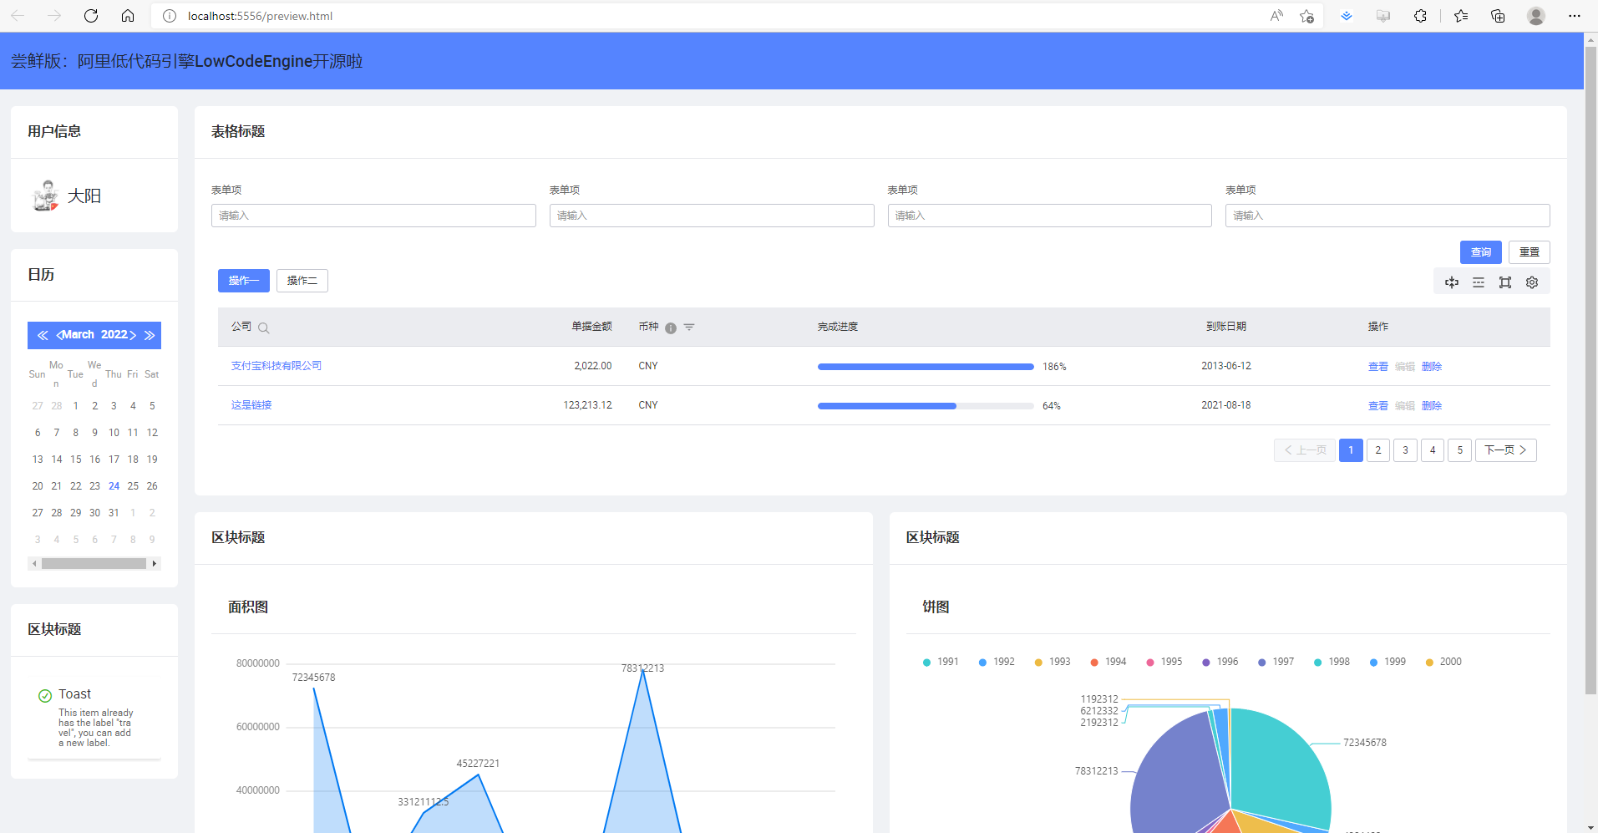Go to browser home page
This screenshot has height=833, width=1598.
(x=128, y=16)
